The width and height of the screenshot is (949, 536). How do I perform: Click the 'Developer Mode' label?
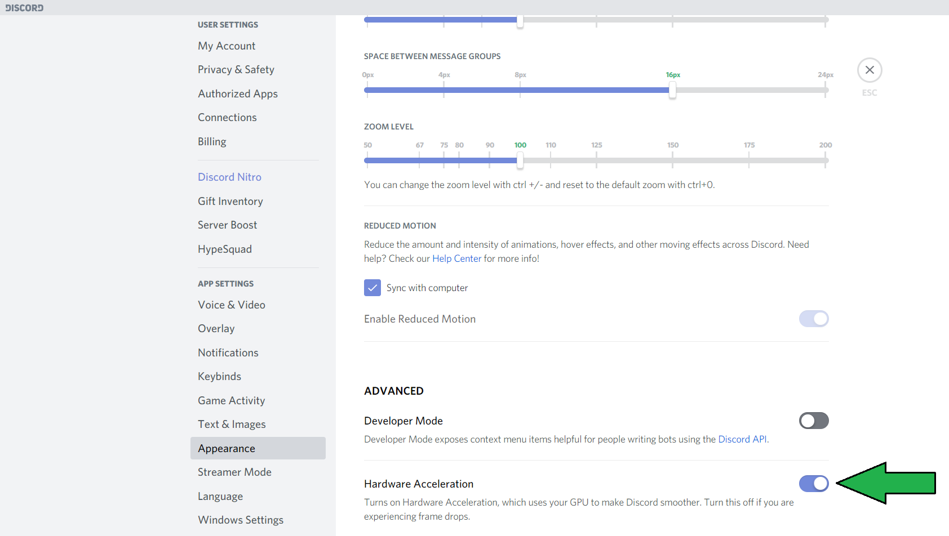403,421
